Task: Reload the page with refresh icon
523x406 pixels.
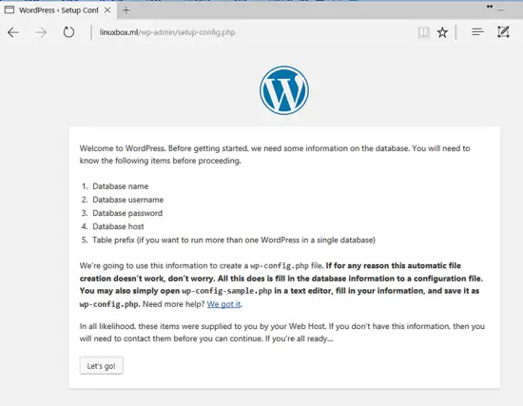Action: [x=68, y=32]
